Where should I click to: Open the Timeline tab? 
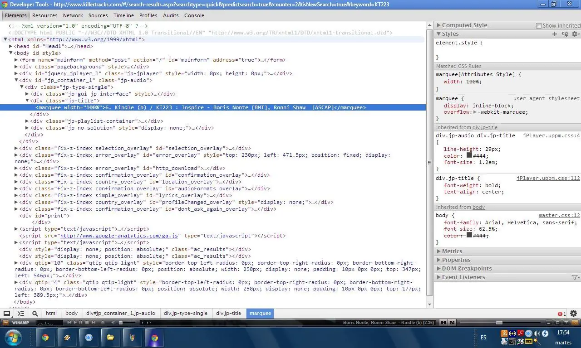coord(123,15)
